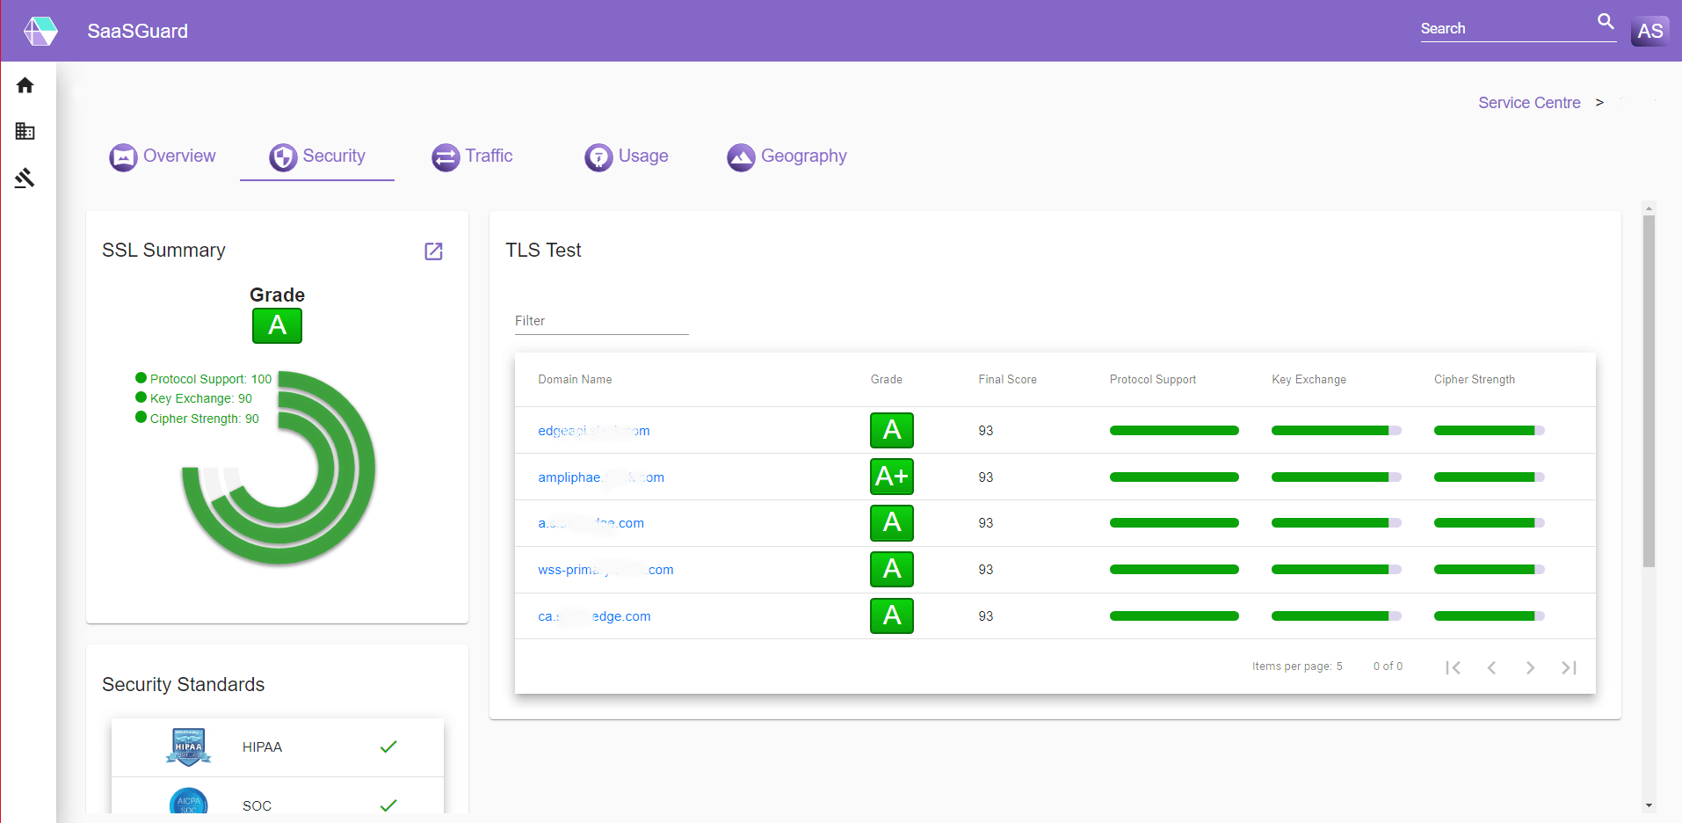The height and width of the screenshot is (823, 1682).
Task: Select the Geography tab
Action: click(787, 157)
